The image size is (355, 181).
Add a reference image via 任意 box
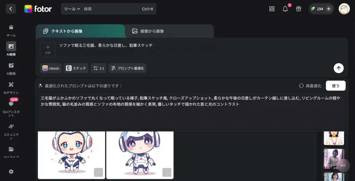pyautogui.click(x=48, y=50)
